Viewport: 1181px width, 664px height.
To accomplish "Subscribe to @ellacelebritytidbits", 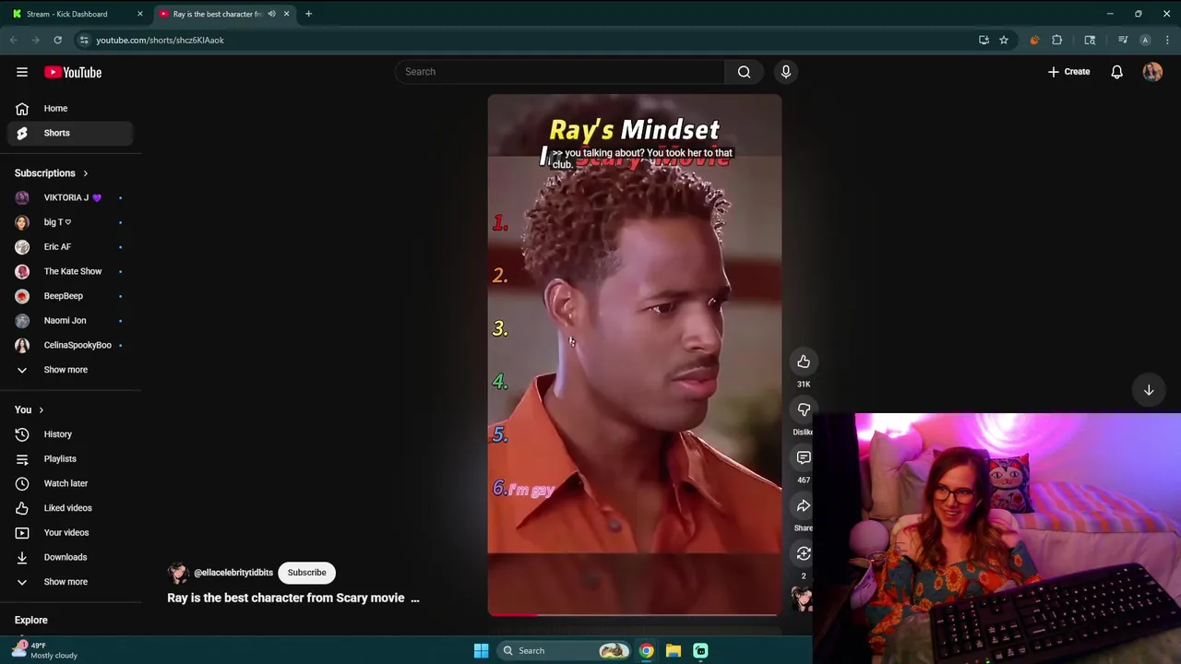I will (x=306, y=573).
